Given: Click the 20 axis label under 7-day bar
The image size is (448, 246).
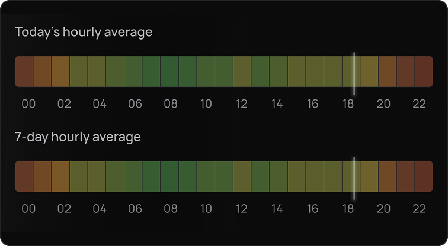Looking at the screenshot, I should [383, 209].
